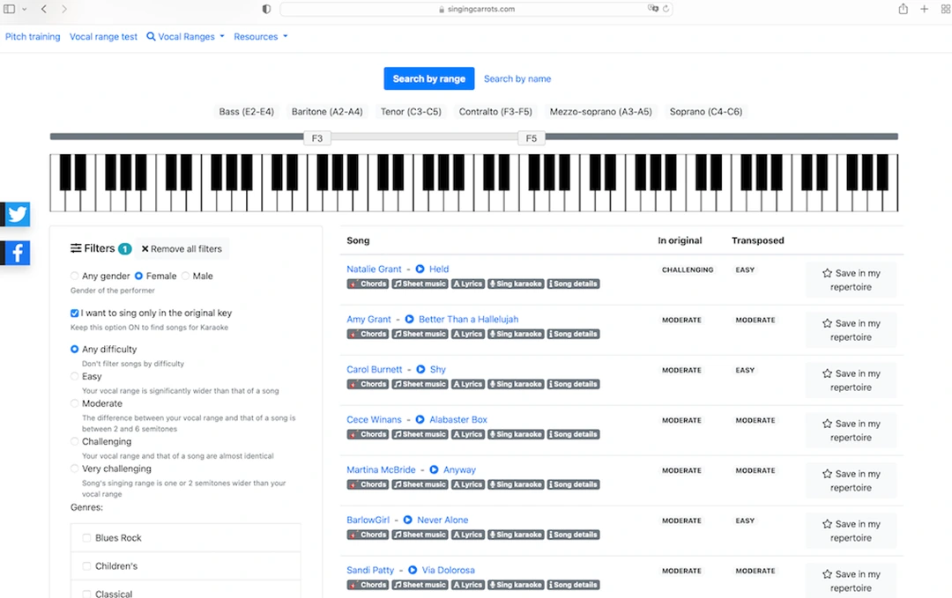Open the Vocal Ranges dropdown
952x598 pixels.
point(185,36)
